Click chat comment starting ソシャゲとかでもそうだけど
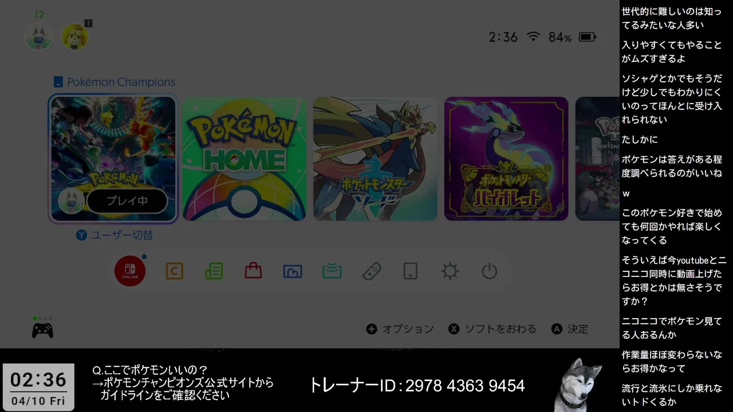This screenshot has width=733, height=412. click(672, 99)
